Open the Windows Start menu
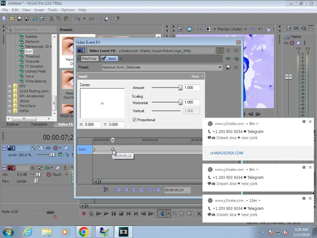The image size is (317, 238). click(8, 232)
